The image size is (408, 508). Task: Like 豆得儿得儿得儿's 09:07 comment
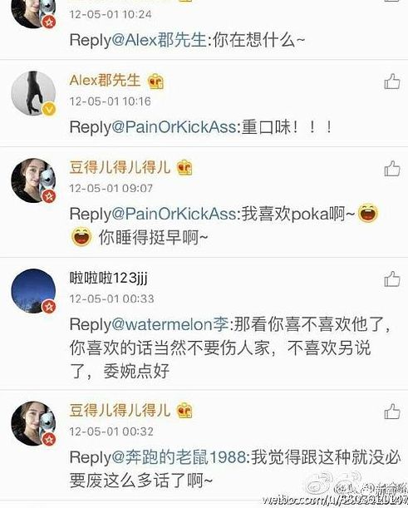click(392, 168)
